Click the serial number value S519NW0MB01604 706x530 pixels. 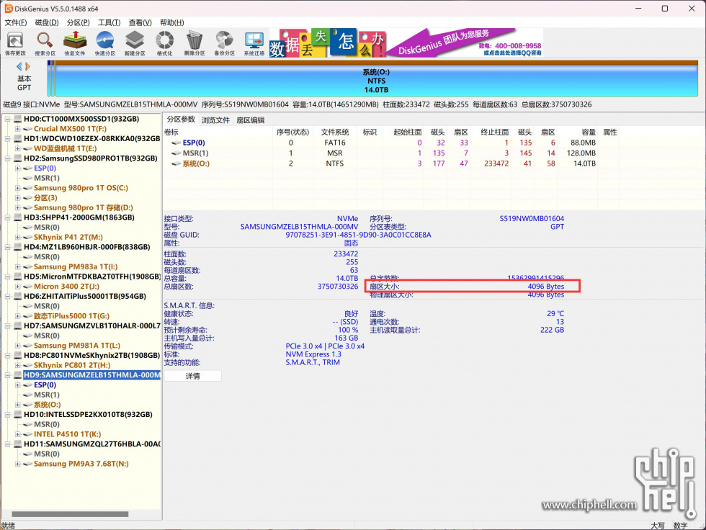click(532, 219)
